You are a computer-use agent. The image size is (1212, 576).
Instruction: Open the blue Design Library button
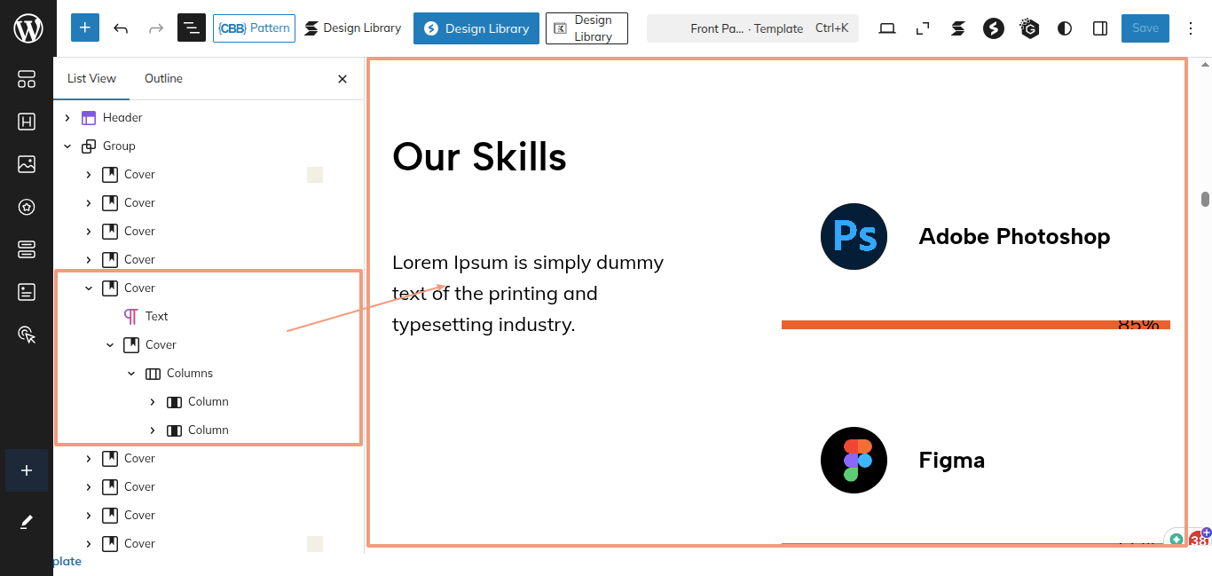coord(476,28)
